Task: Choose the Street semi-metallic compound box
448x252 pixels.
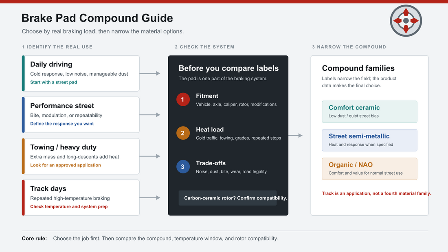Action: pyautogui.click(x=369, y=140)
